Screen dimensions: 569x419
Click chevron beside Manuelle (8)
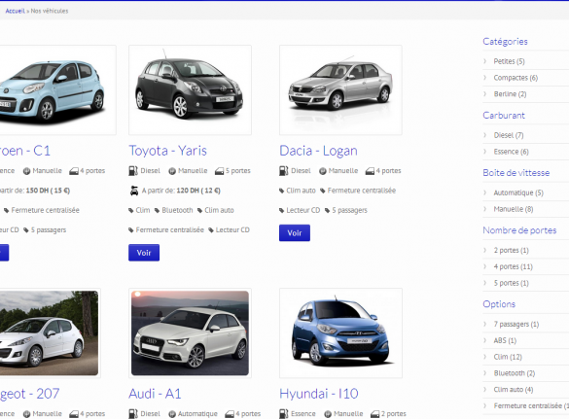(x=484, y=209)
